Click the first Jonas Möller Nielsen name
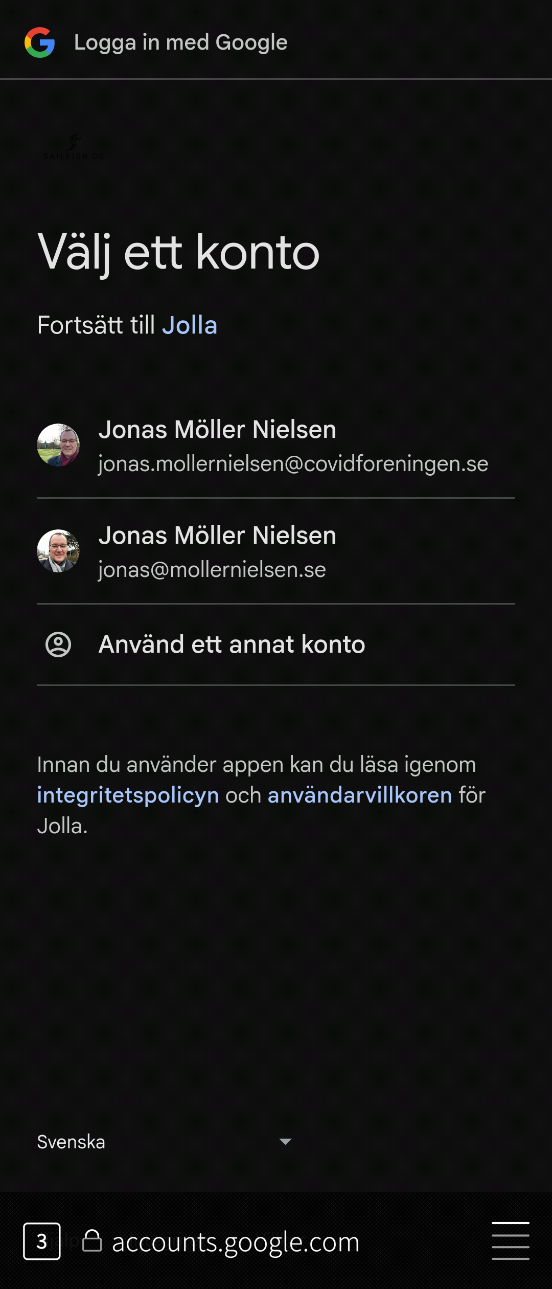The width and height of the screenshot is (552, 1289). [217, 430]
